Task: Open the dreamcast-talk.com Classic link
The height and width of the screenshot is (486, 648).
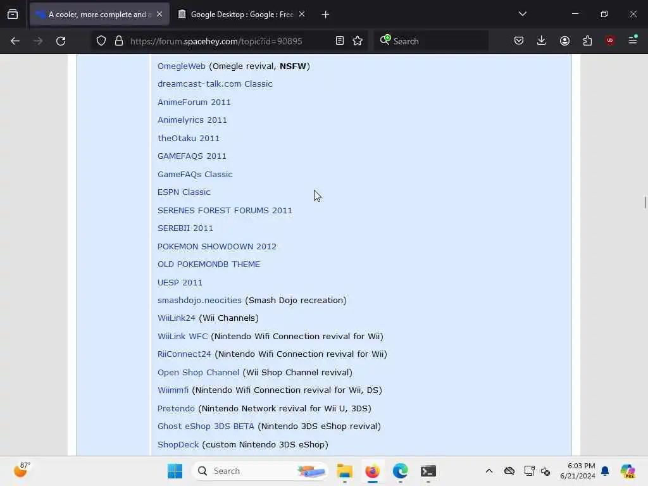Action: click(x=215, y=84)
